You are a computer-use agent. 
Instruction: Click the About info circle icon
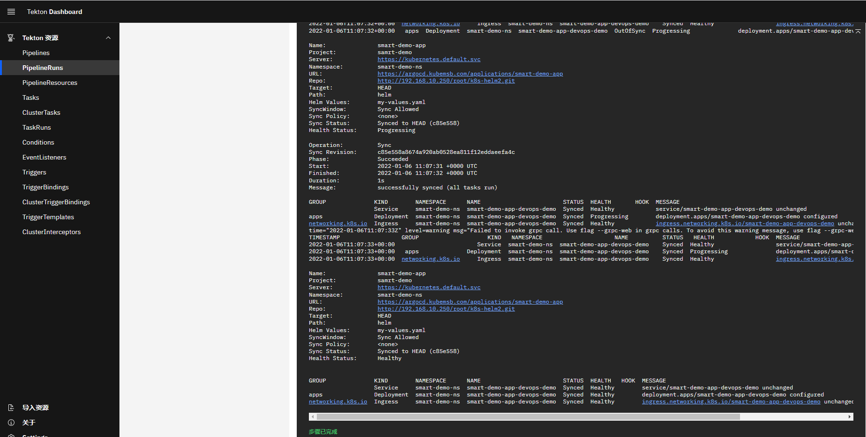point(11,423)
